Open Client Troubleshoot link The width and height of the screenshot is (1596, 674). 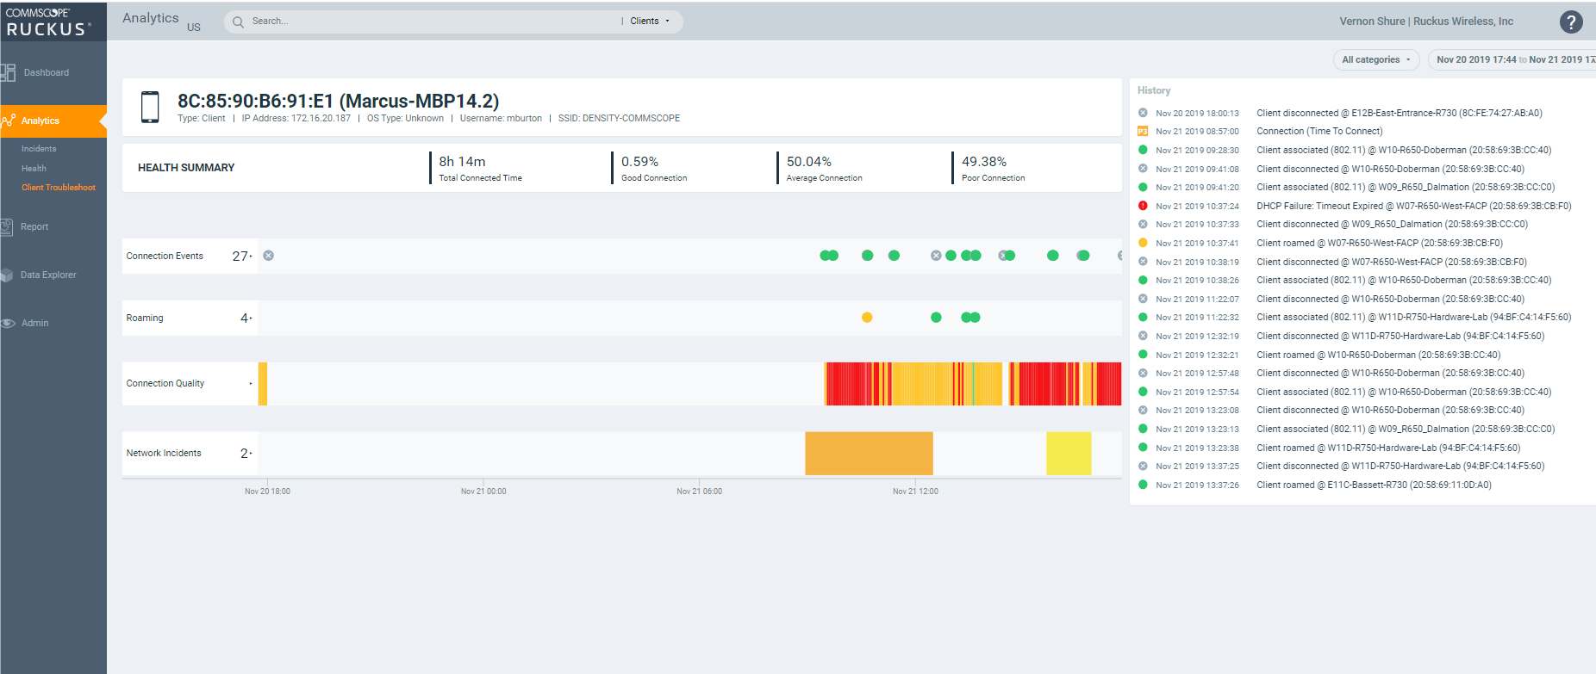pyautogui.click(x=59, y=188)
